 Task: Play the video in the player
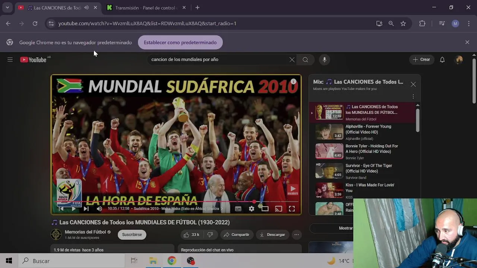click(x=74, y=209)
